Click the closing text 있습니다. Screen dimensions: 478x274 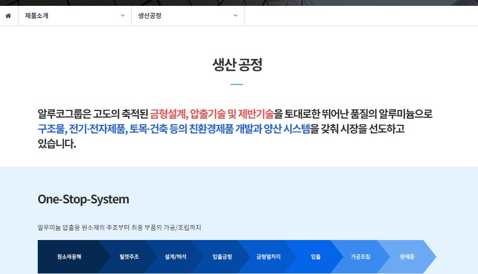(57, 143)
